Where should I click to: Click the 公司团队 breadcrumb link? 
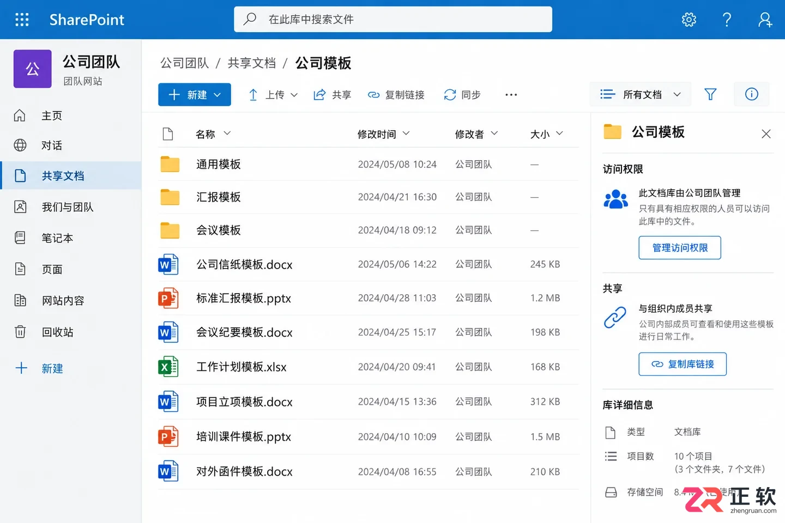(185, 63)
